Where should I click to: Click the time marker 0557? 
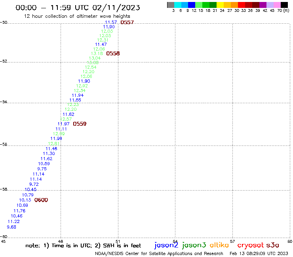127,23
